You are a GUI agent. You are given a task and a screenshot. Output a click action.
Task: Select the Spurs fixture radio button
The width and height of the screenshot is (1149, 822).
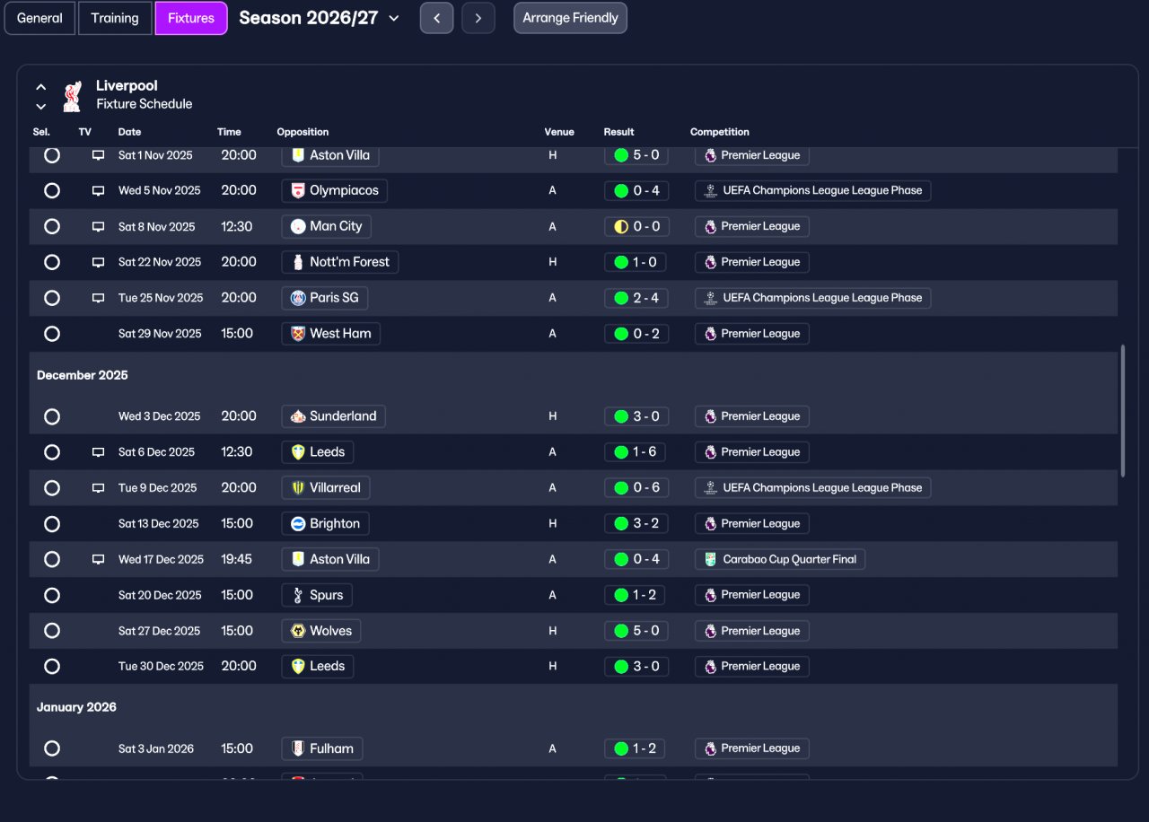(52, 595)
